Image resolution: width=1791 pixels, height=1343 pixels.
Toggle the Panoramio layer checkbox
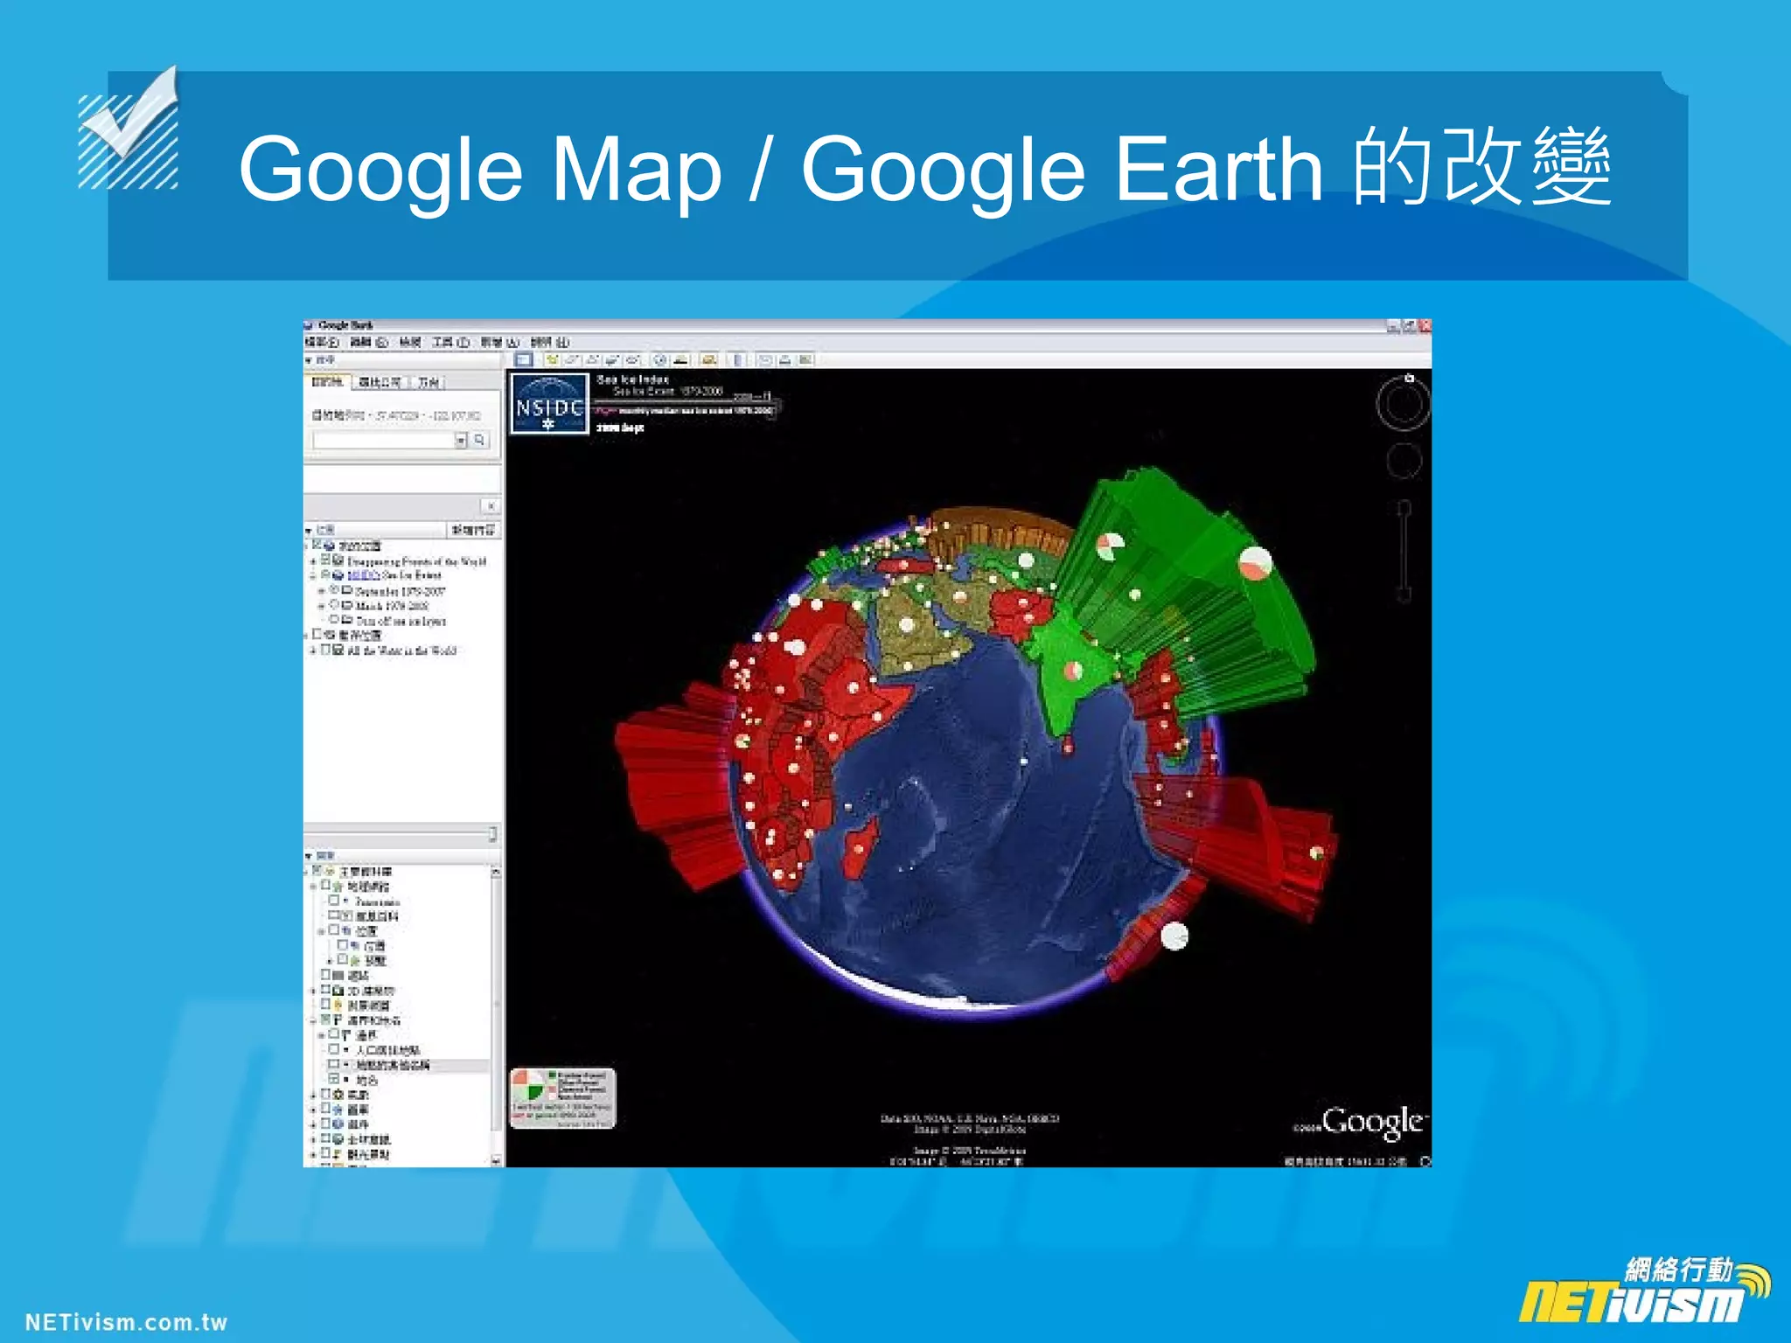(333, 901)
